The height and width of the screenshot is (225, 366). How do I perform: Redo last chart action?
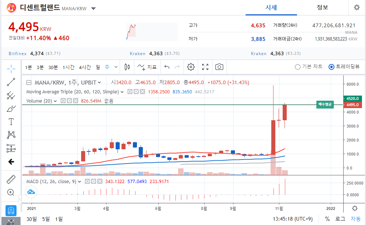[177, 67]
